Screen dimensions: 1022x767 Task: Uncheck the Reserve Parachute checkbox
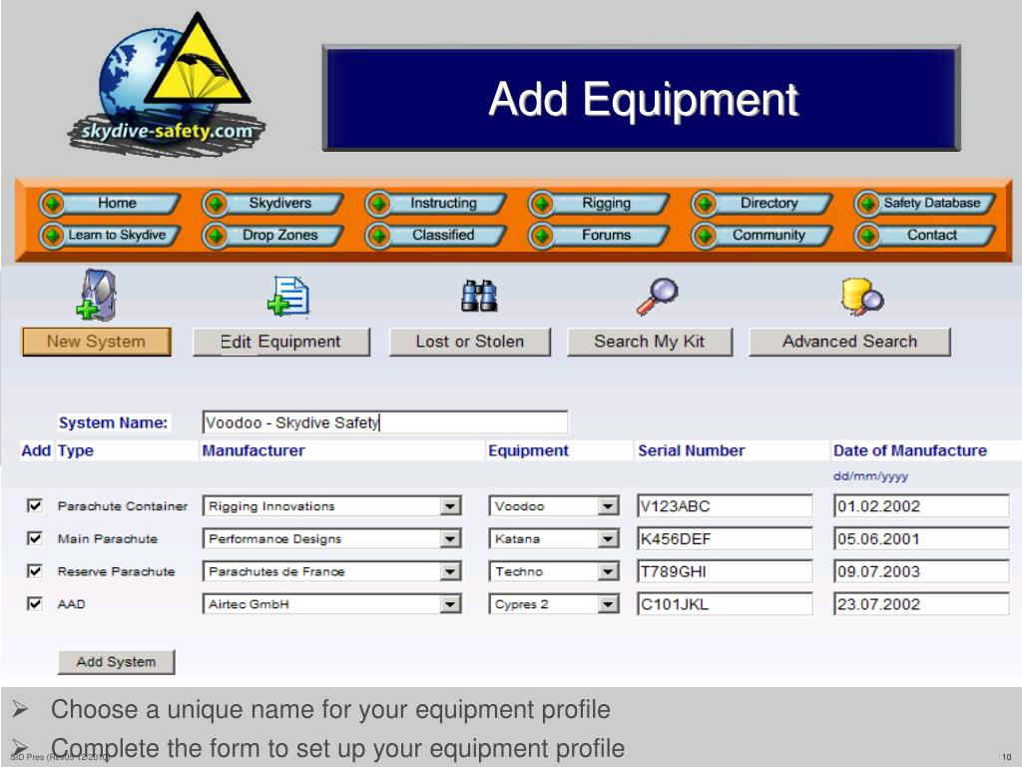(x=35, y=570)
